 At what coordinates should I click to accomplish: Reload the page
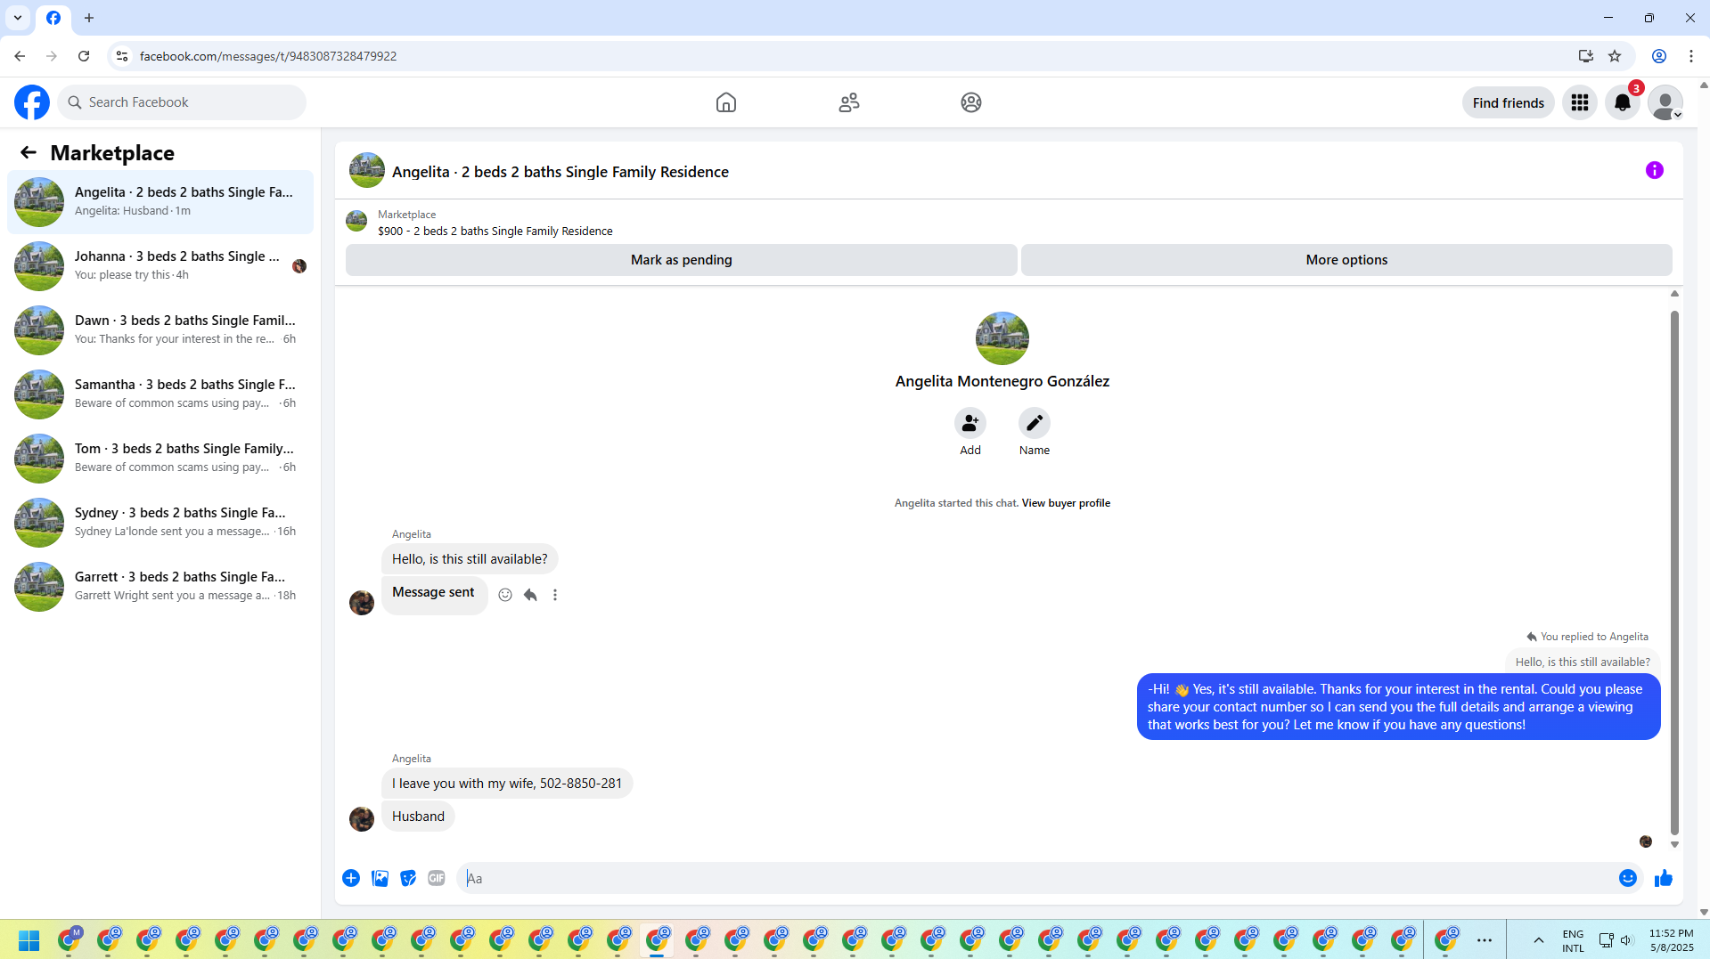coord(84,56)
